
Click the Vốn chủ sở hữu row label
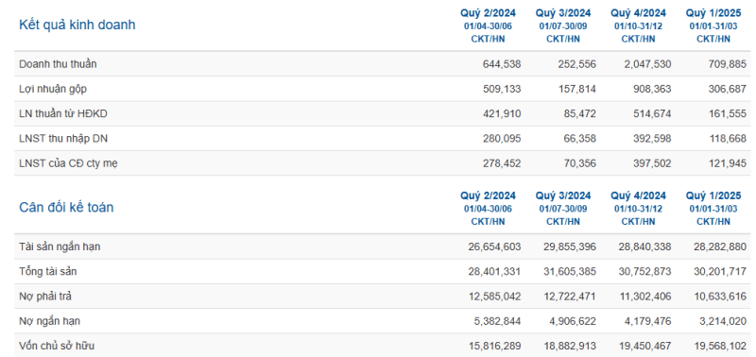tap(57, 346)
